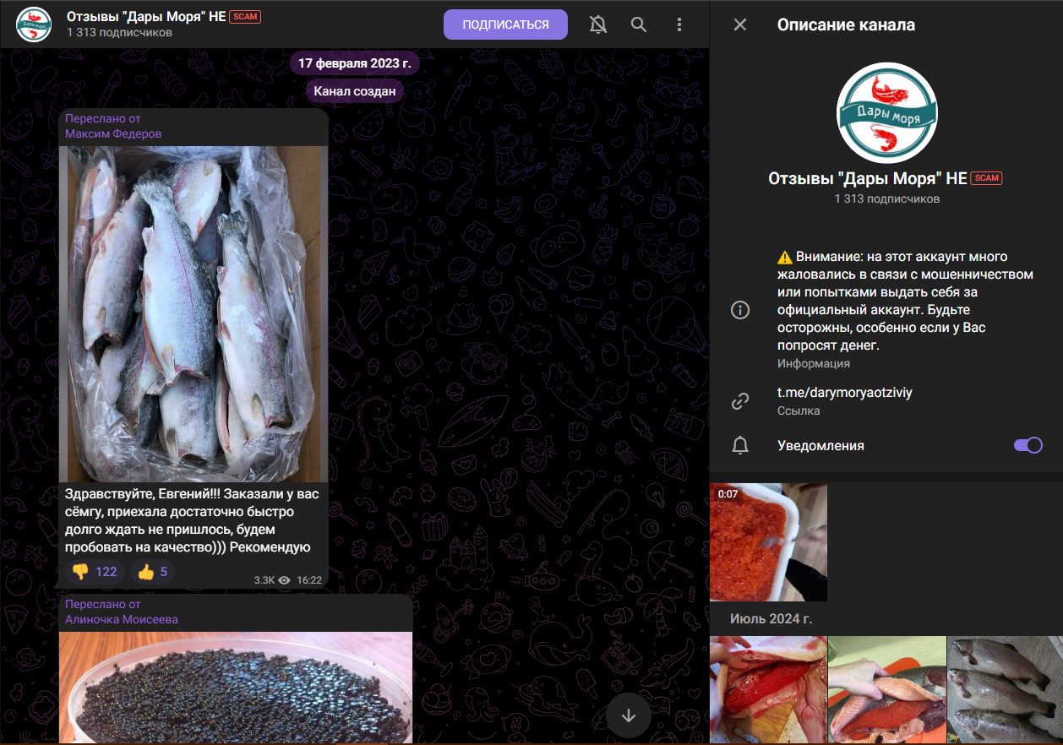The height and width of the screenshot is (745, 1063).
Task: Open the cut fish with roe media thumbnail
Action: pos(768,690)
